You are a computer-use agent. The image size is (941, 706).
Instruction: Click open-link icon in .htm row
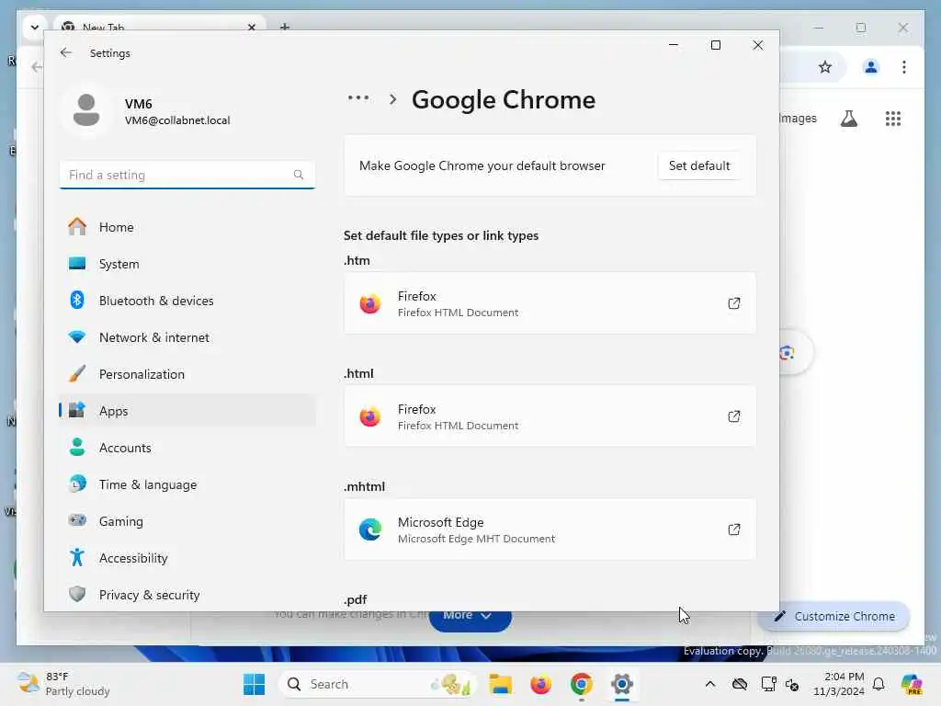coord(733,303)
